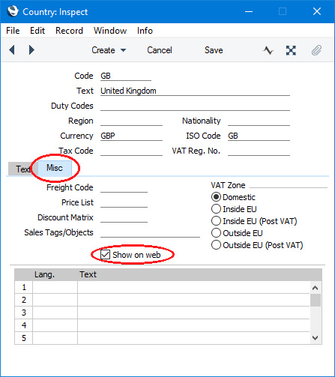Expand the Create dropdown arrow
Image resolution: width=335 pixels, height=377 pixels.
coord(123,50)
